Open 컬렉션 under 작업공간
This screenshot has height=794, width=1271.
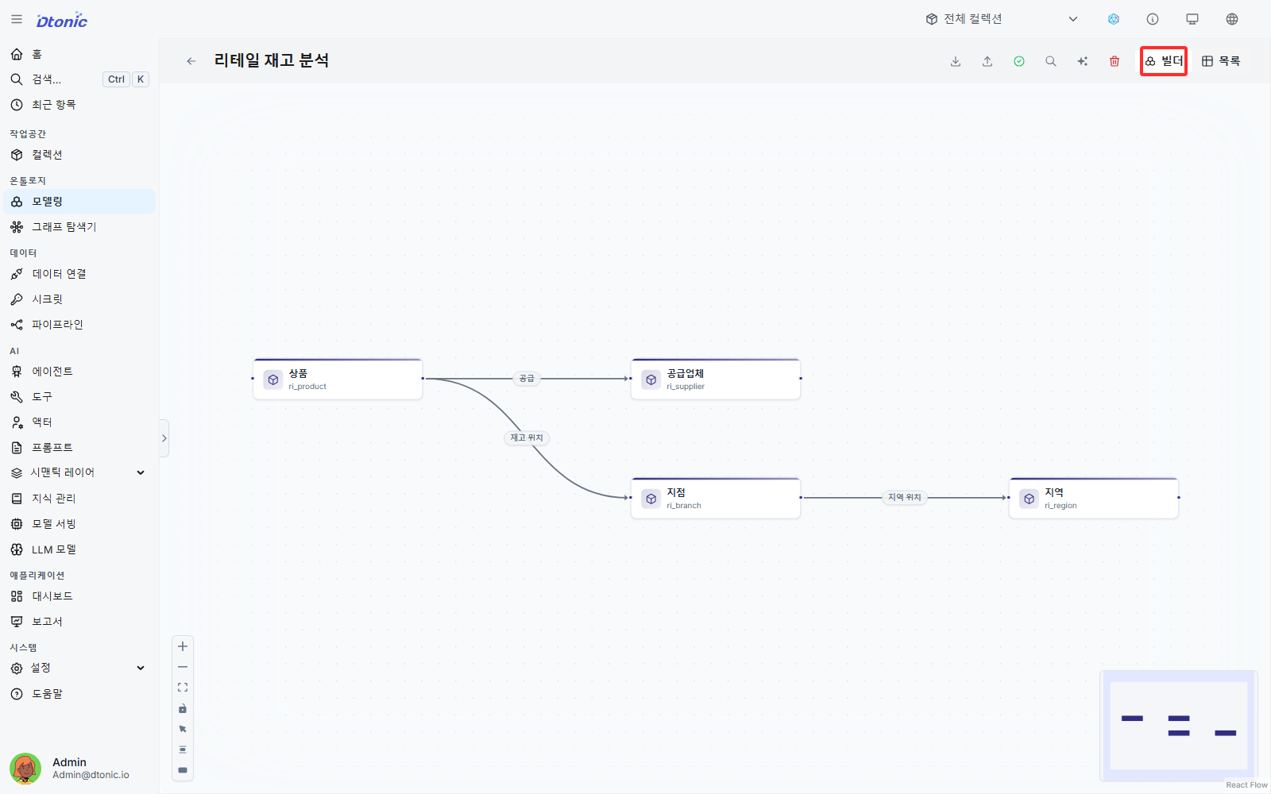pos(79,155)
